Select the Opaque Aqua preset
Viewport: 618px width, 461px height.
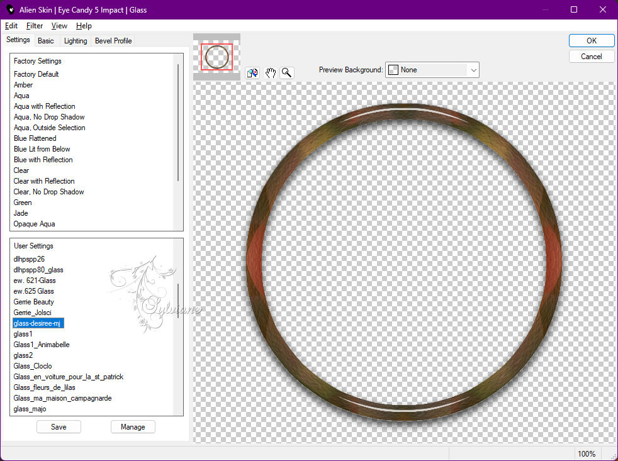(34, 224)
